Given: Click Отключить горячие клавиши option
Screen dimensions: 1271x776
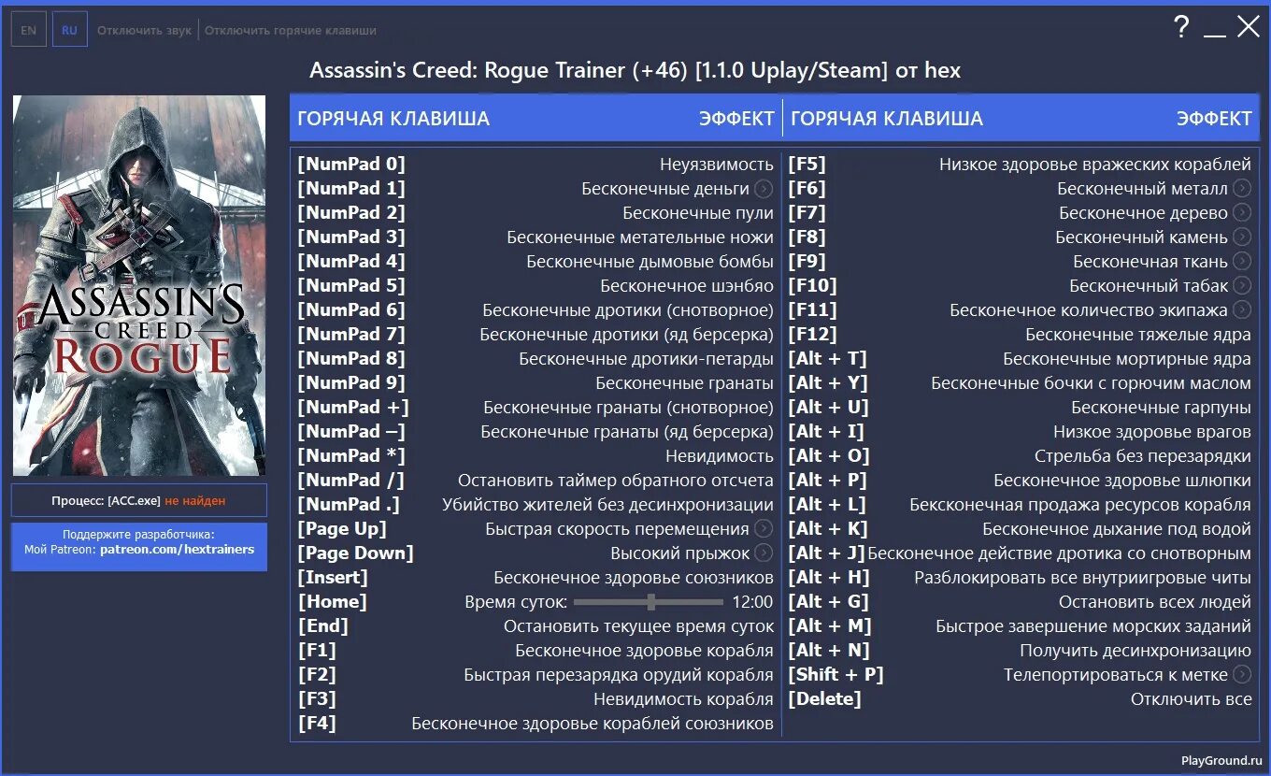Looking at the screenshot, I should (291, 31).
